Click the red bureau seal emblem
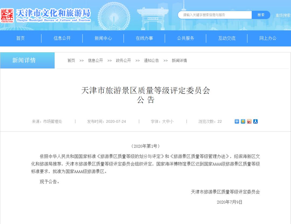The image size is (291, 224). [8, 15]
